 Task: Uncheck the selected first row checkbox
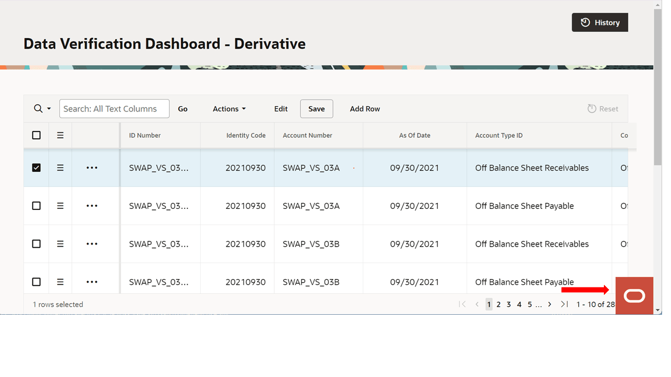(x=36, y=168)
